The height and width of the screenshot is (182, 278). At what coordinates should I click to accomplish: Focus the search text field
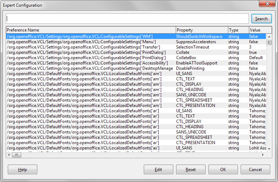127,18
